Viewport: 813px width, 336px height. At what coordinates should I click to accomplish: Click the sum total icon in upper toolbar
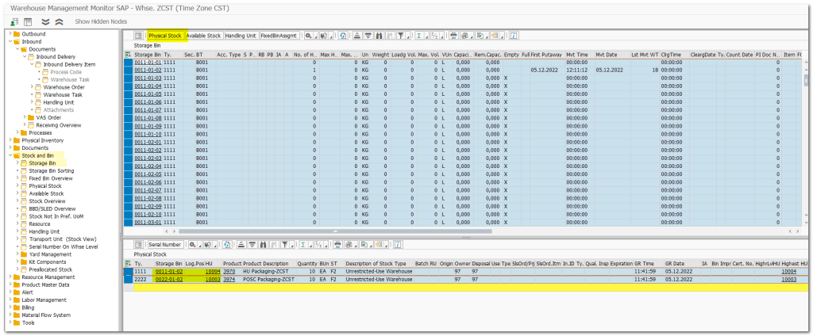pos(421,36)
